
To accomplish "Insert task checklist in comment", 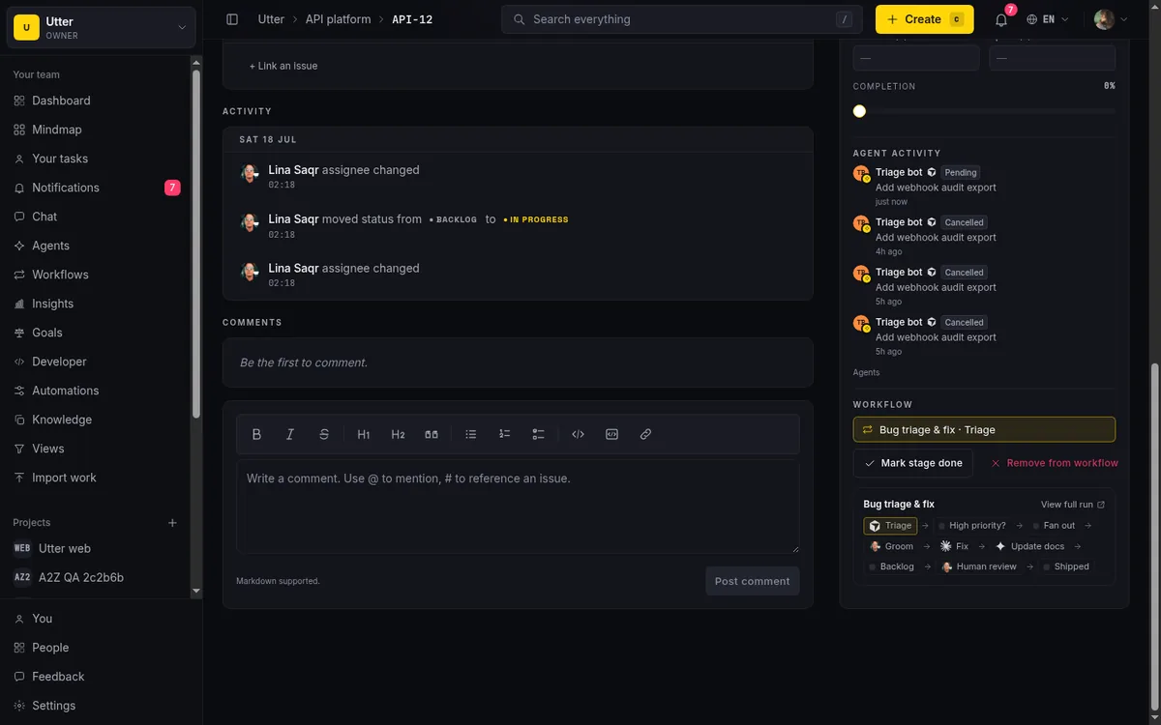I will [539, 435].
